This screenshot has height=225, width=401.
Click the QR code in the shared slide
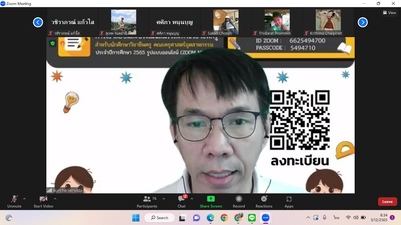(300, 120)
